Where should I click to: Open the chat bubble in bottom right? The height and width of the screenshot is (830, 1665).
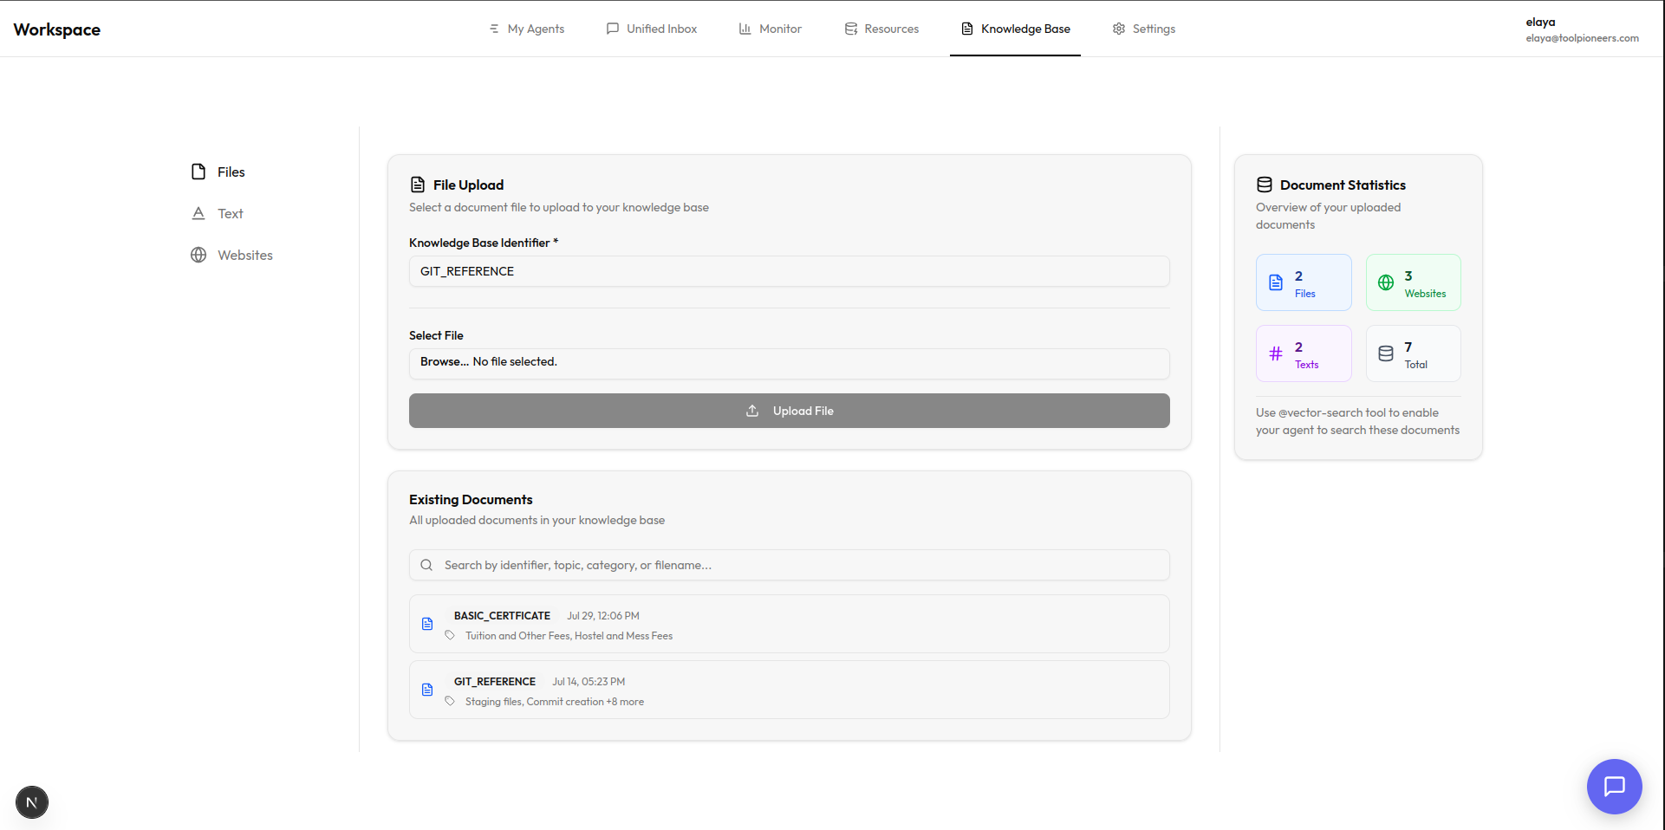(1614, 787)
